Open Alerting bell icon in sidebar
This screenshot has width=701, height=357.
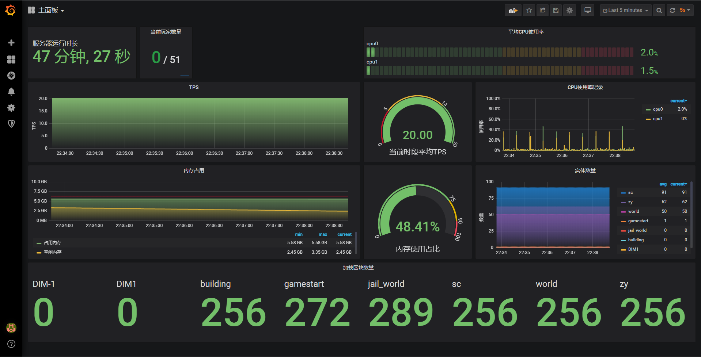(11, 92)
